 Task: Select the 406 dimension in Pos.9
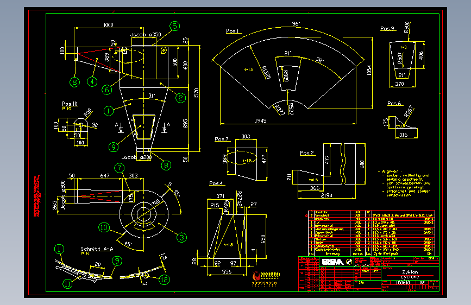click(421, 55)
